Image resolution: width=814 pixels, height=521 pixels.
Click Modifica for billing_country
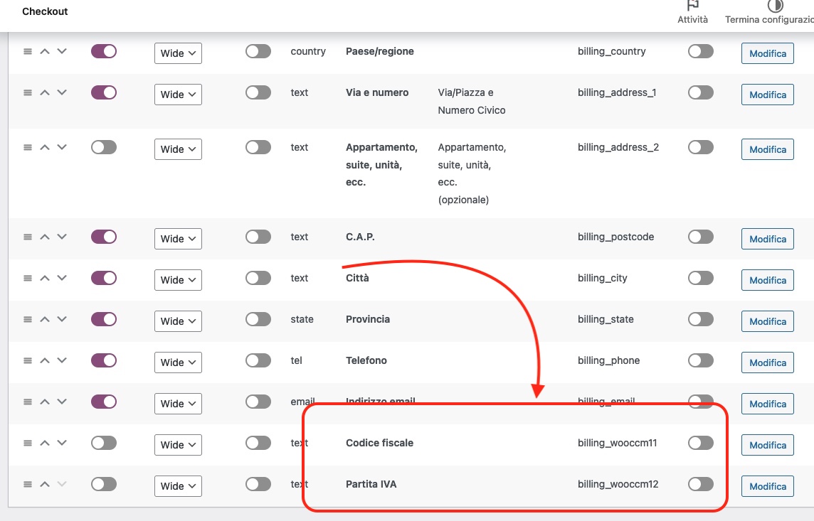[x=767, y=53]
